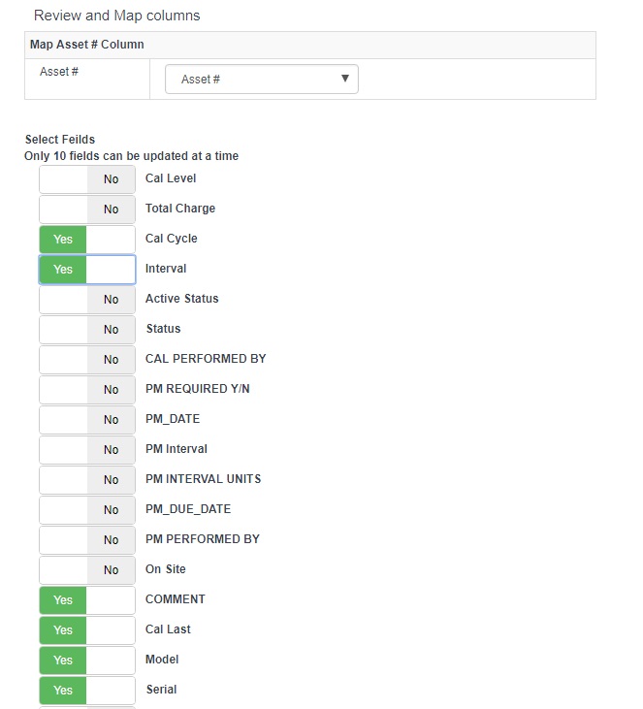
Task: Open the Asset # mapping dropdown
Action: 261,80
